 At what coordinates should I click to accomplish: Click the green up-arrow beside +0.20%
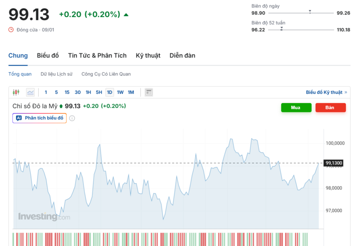pyautogui.click(x=126, y=15)
